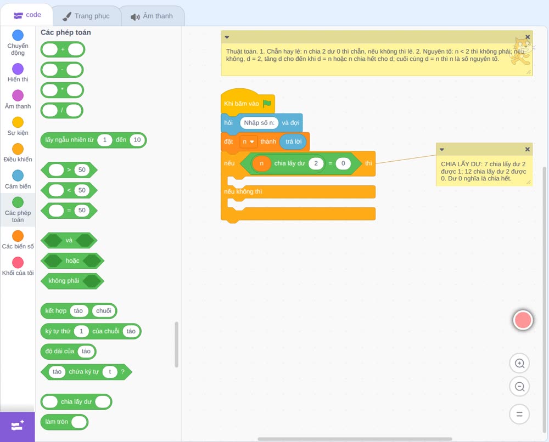549x442 pixels.
Task: Switch to the code tab
Action: [27, 15]
